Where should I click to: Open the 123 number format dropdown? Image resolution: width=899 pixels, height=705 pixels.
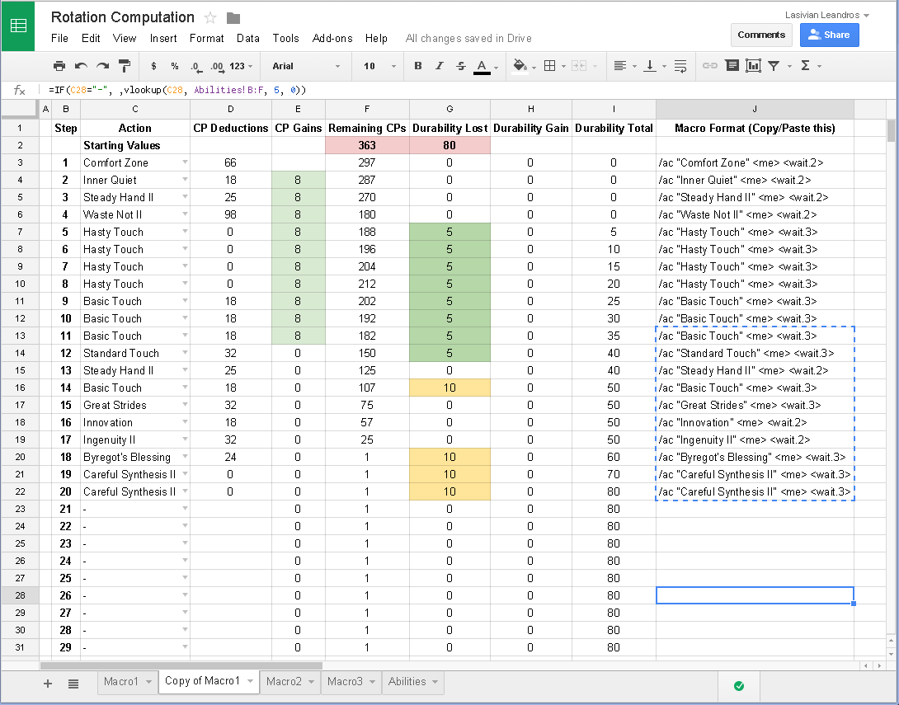click(241, 66)
